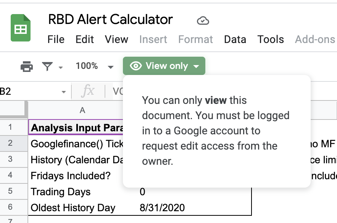Click the cloud saved status icon
Image resolution: width=337 pixels, height=223 pixels.
tap(203, 21)
